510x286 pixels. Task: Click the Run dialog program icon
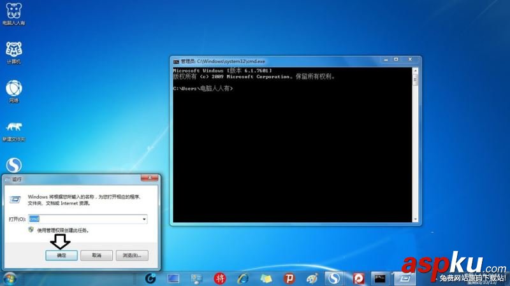coord(15,199)
